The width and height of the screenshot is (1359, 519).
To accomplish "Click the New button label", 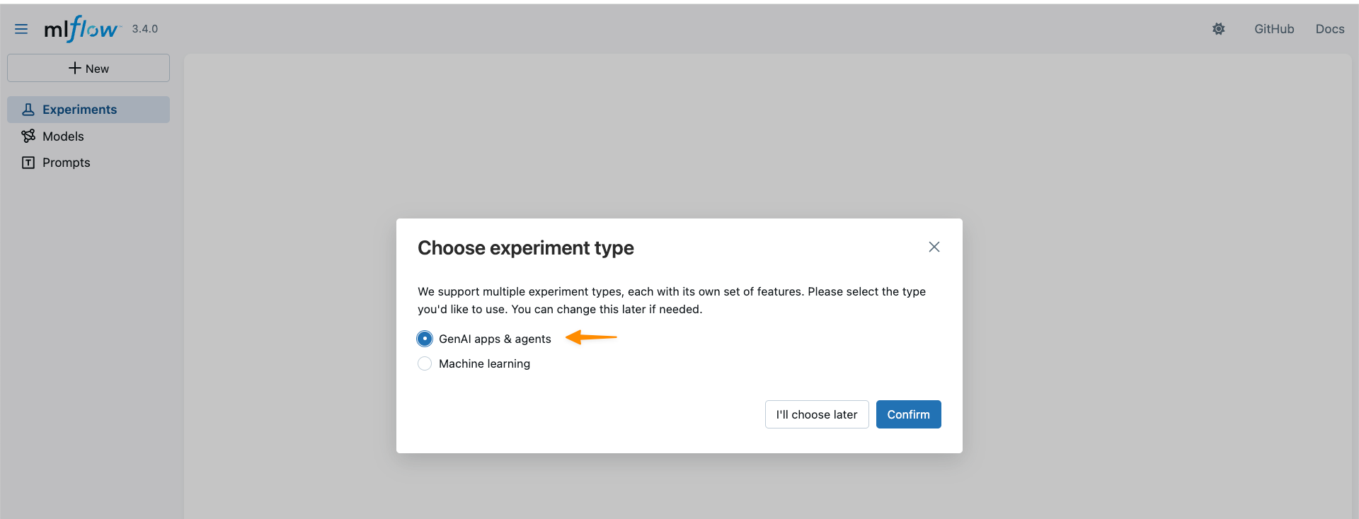I will pyautogui.click(x=97, y=69).
